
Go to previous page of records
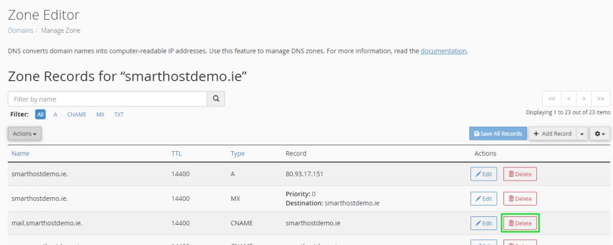point(569,99)
